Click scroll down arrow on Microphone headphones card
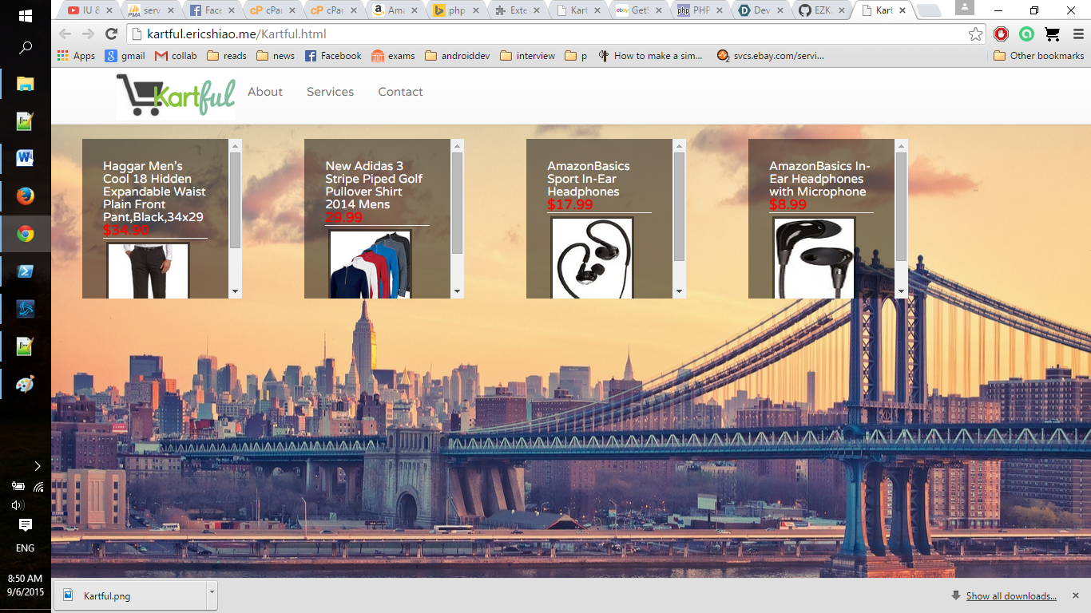Image resolution: width=1091 pixels, height=613 pixels. (x=901, y=291)
